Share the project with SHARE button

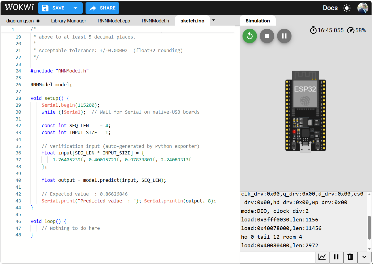pos(102,8)
